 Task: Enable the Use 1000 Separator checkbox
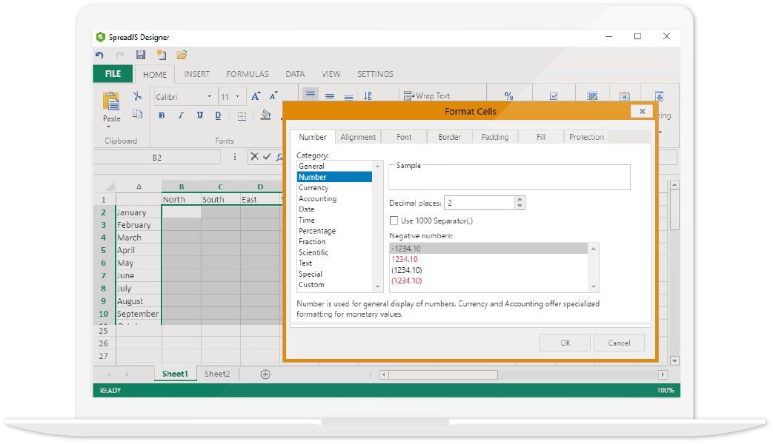pos(394,221)
